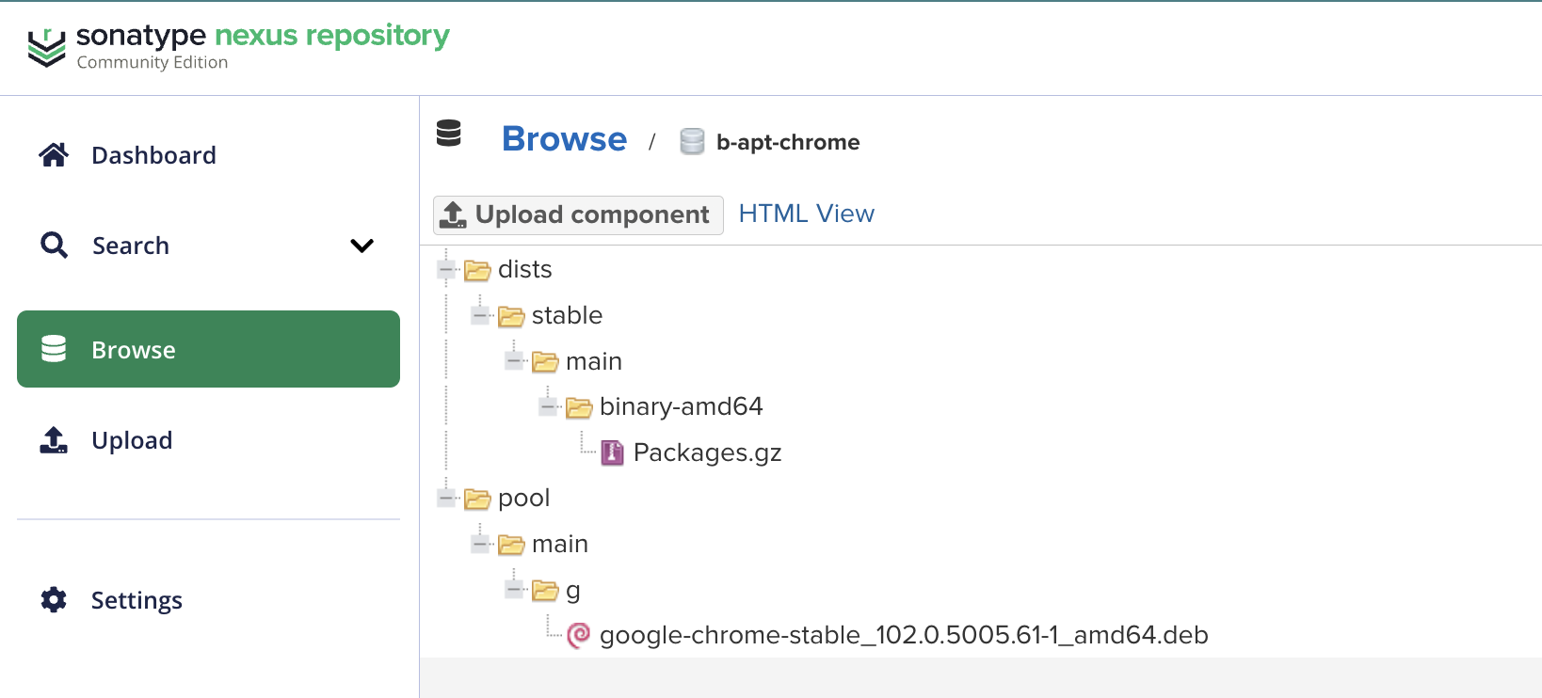Select the google-chrome-stable .deb file
Viewport: 1542px width, 698px height.
pyautogui.click(x=903, y=636)
